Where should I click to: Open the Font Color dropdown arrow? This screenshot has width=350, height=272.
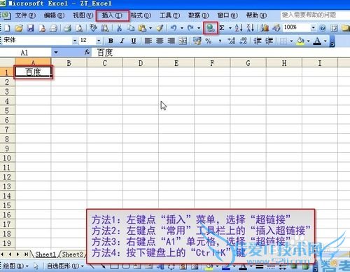pos(325,41)
